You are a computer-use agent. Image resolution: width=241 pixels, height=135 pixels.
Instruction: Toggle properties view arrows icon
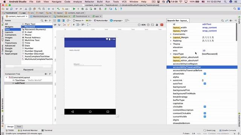[227, 21]
